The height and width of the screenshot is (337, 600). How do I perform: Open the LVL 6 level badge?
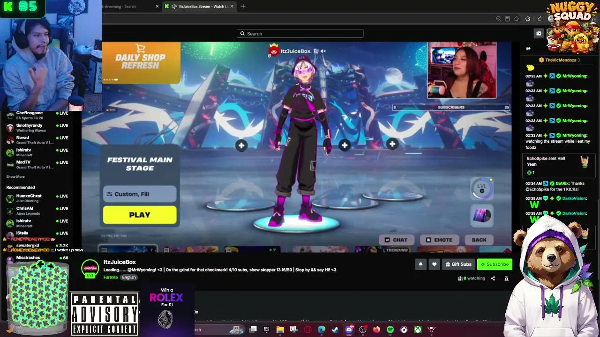482,189
